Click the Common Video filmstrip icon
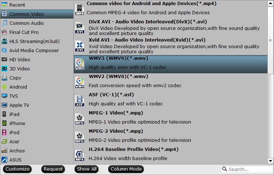This screenshot has width=274, height=175. 4,14
